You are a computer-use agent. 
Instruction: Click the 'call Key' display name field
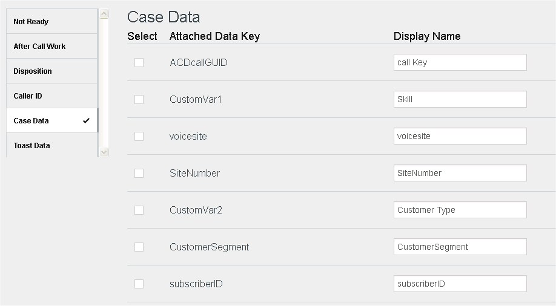460,62
